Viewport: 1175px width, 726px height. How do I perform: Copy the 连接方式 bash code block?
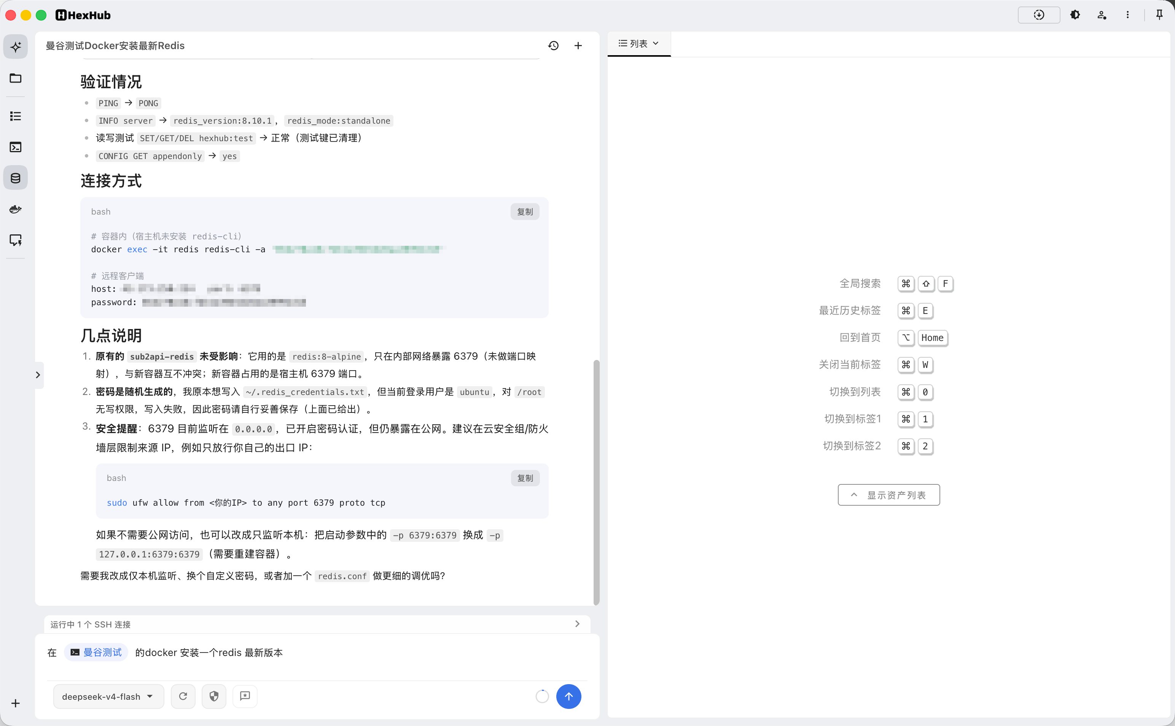(x=525, y=212)
